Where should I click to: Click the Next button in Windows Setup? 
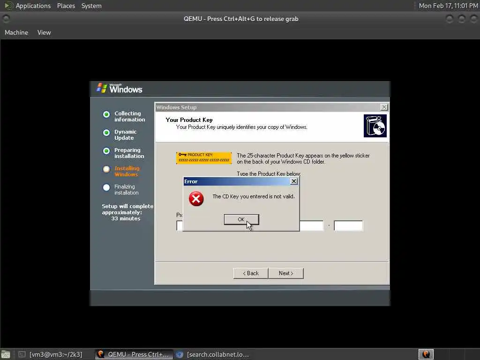pyautogui.click(x=286, y=273)
